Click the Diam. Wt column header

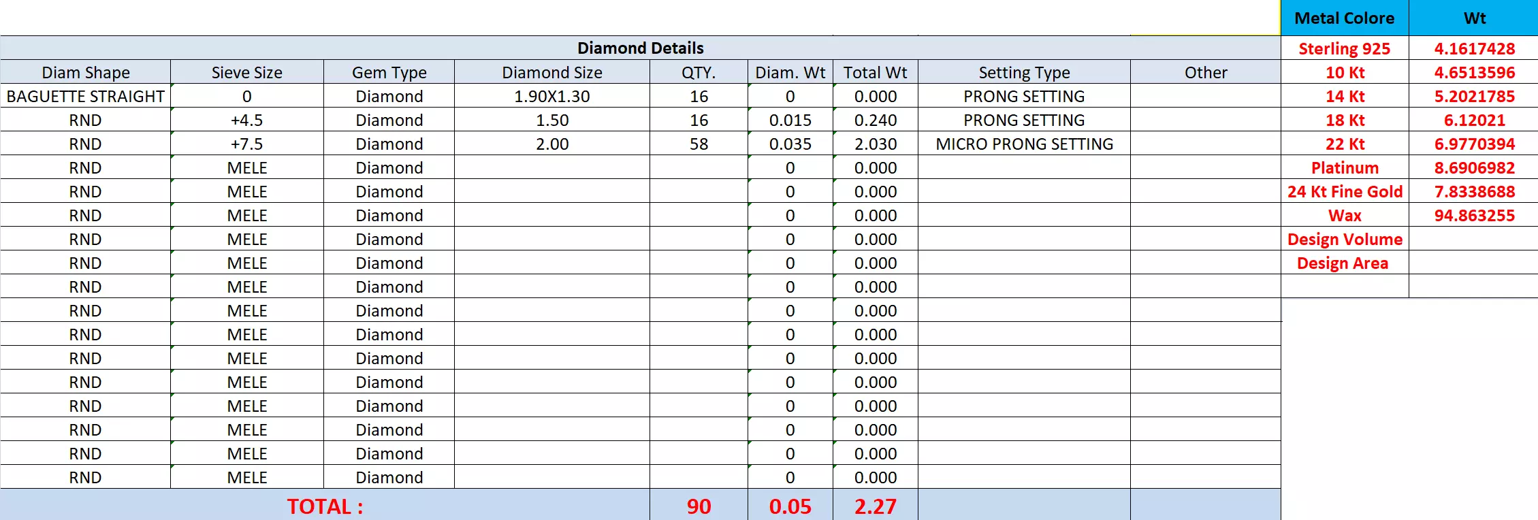pos(790,72)
